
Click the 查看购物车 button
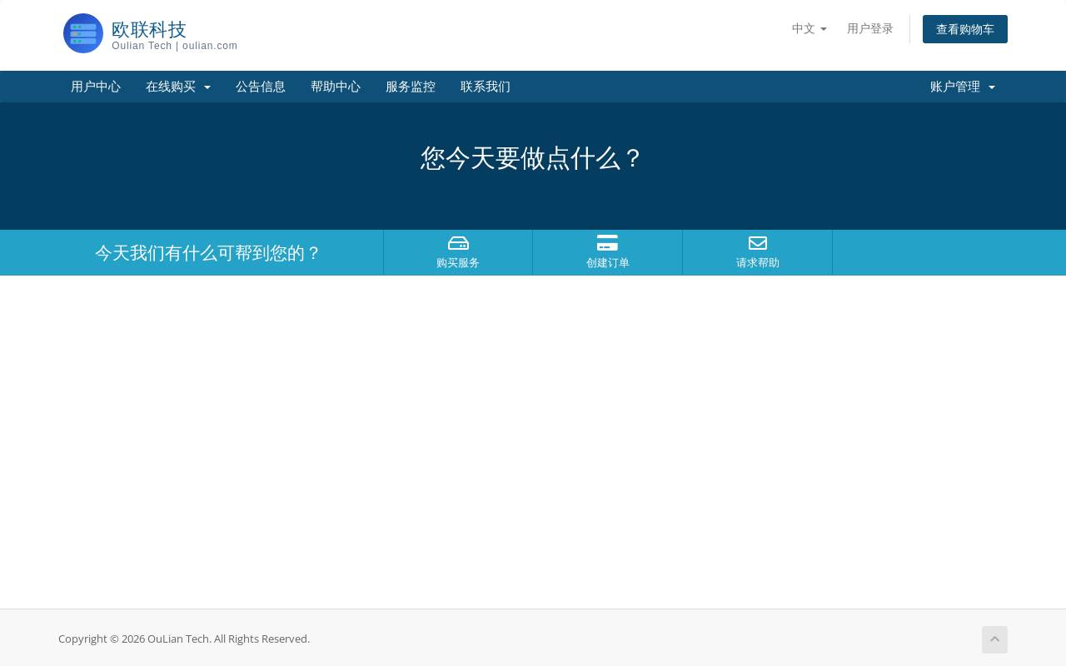click(965, 29)
